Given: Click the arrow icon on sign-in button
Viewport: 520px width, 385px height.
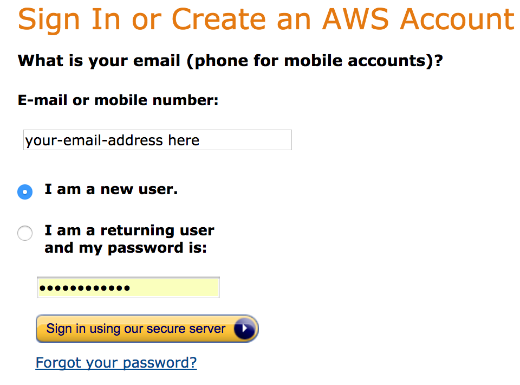Looking at the screenshot, I should [244, 329].
